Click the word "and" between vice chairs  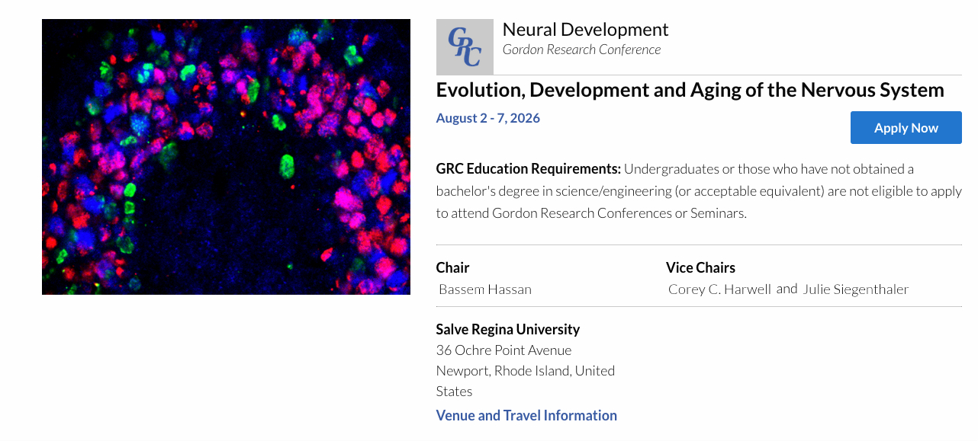787,289
